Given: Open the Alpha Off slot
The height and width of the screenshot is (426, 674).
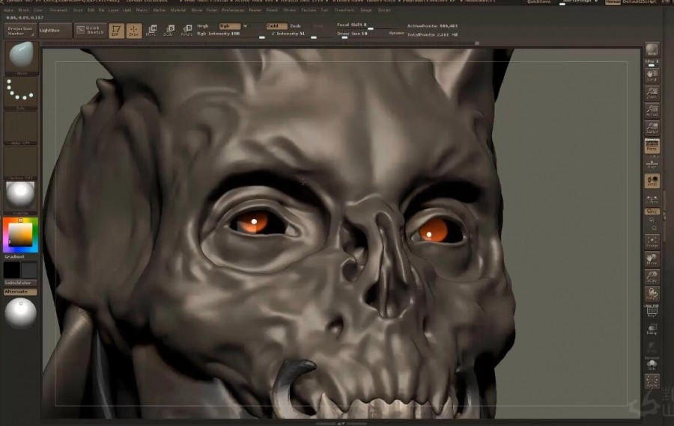Looking at the screenshot, I should (x=21, y=128).
